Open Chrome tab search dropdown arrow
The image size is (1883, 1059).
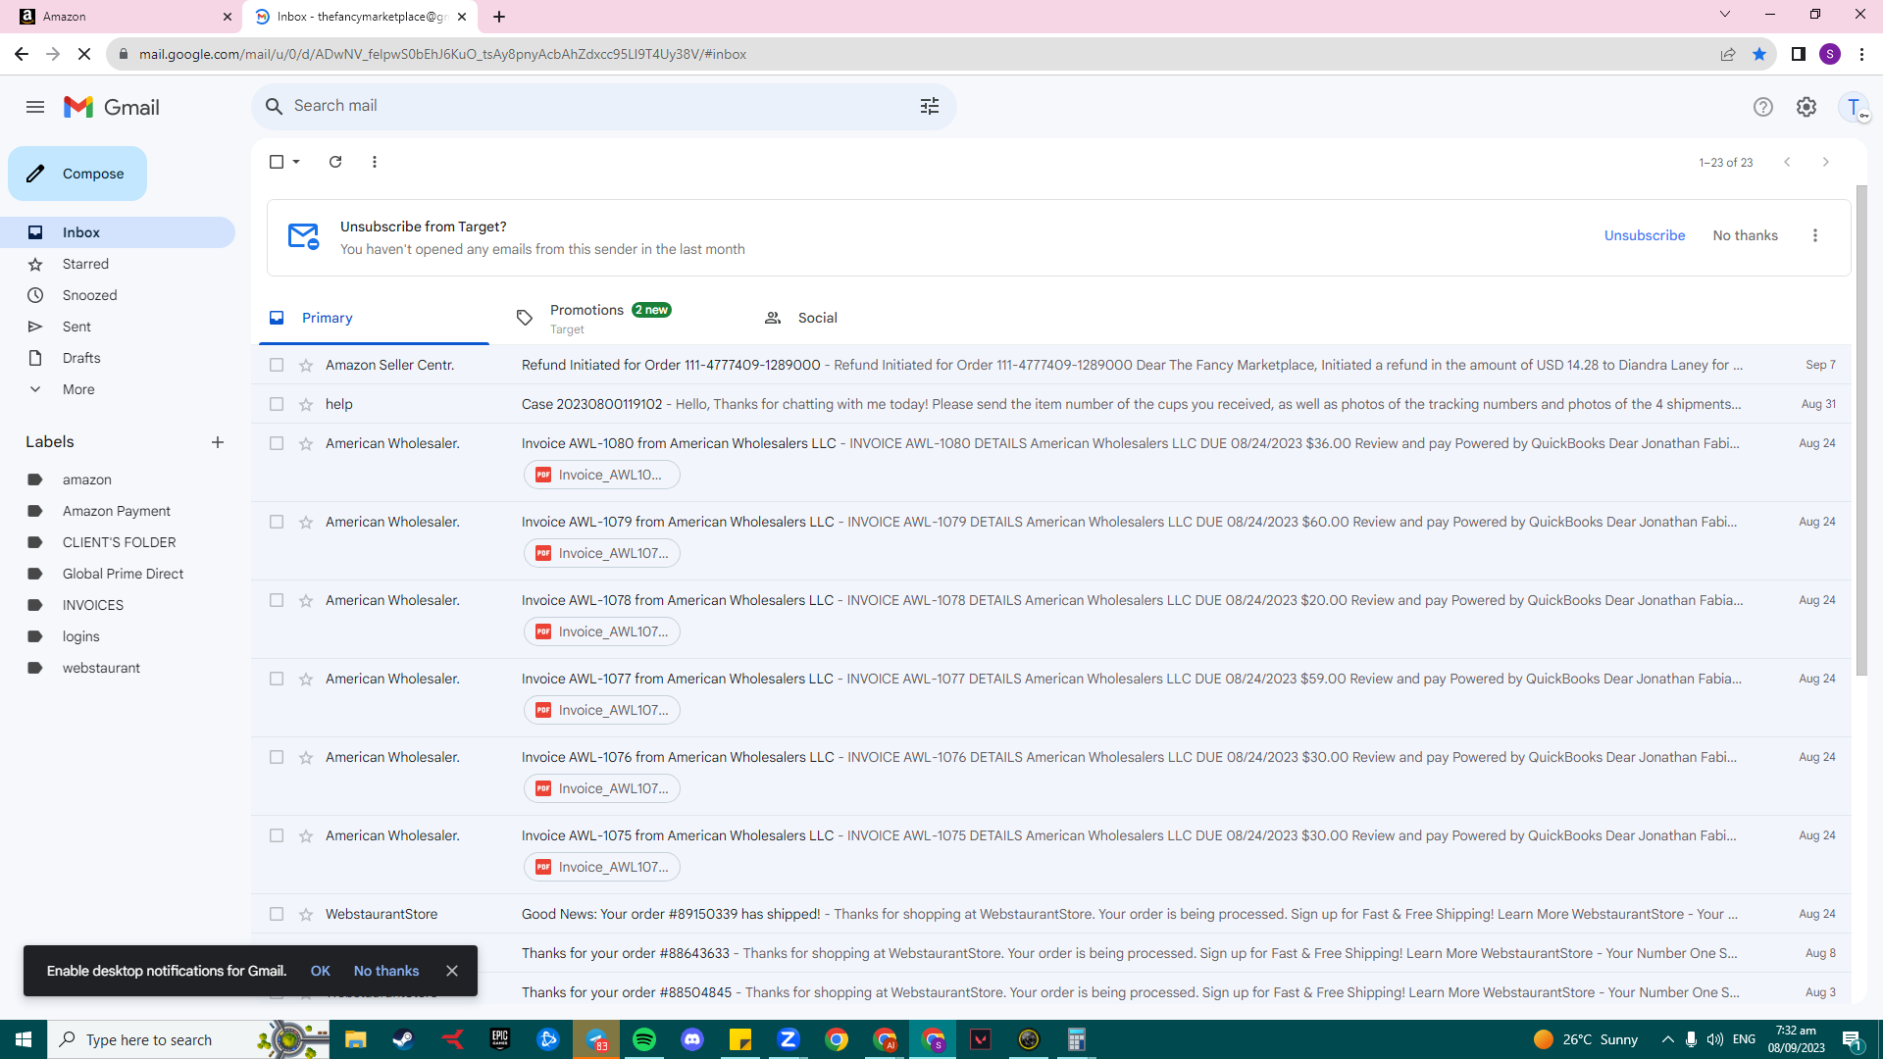pos(1725,15)
